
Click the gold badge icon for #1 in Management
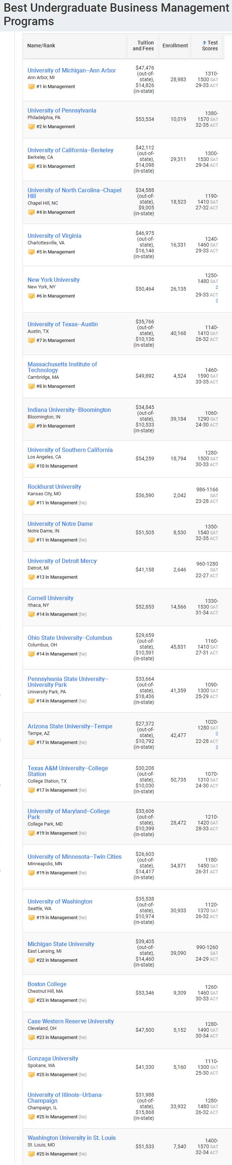pos(31,87)
